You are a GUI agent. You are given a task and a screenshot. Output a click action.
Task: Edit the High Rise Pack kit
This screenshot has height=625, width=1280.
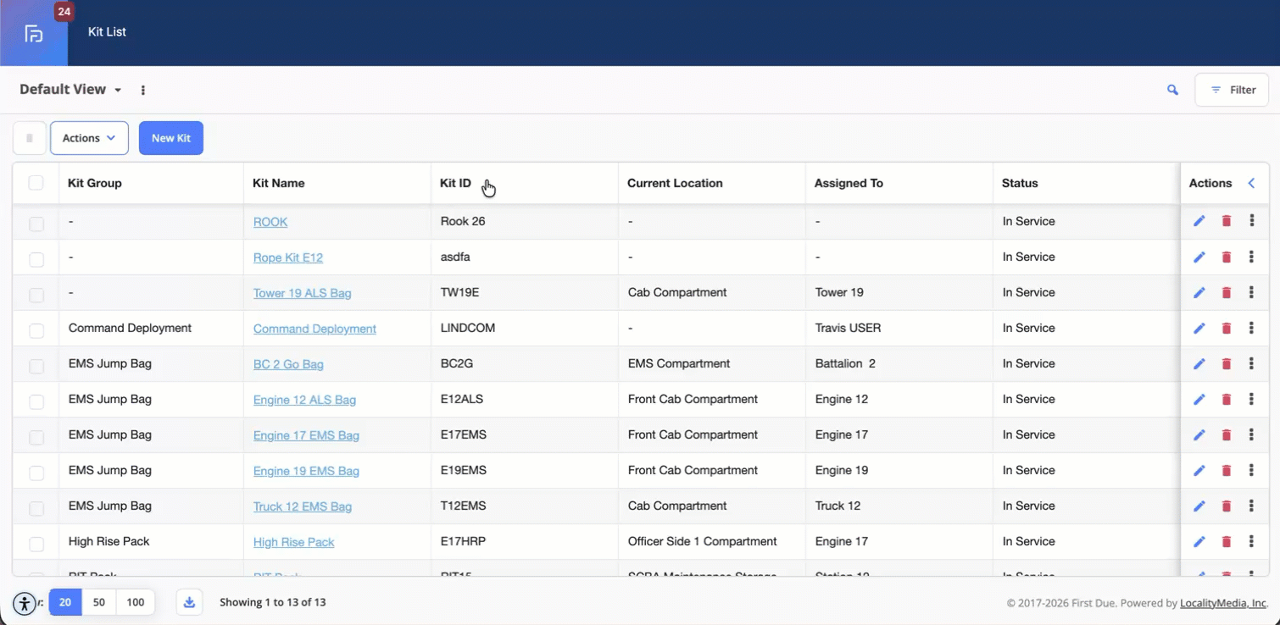coord(1199,541)
